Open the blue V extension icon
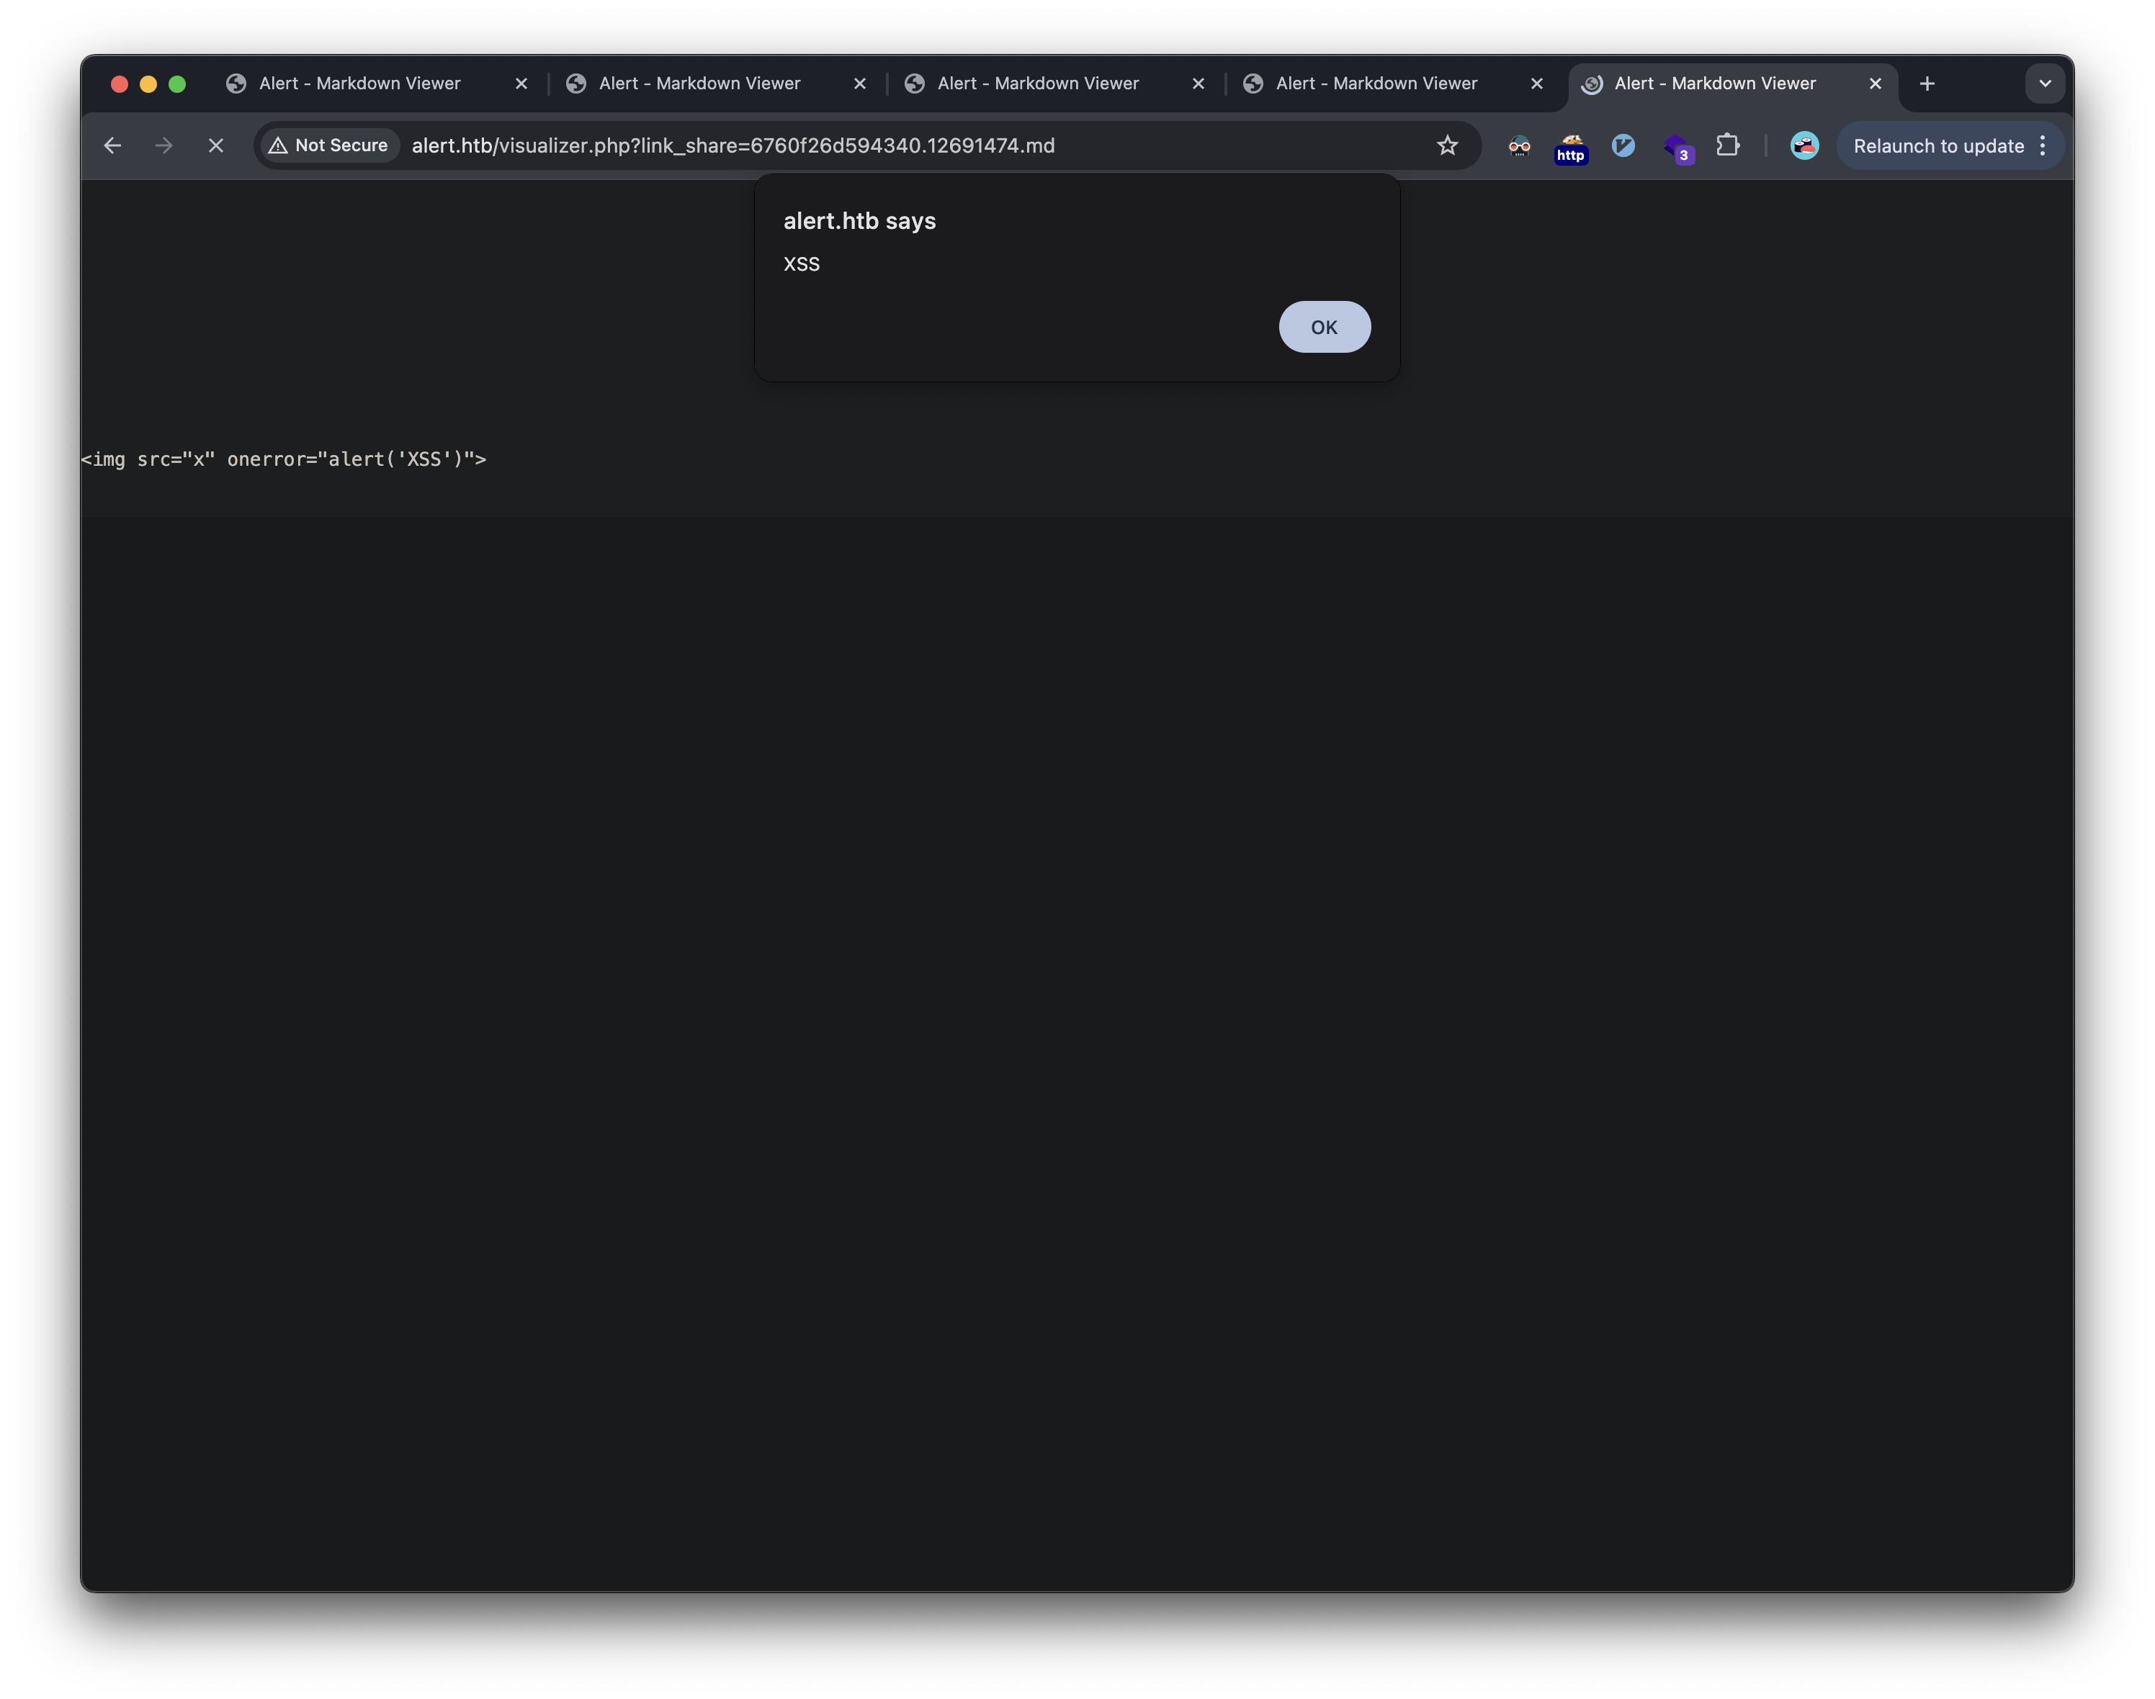 (x=1623, y=145)
